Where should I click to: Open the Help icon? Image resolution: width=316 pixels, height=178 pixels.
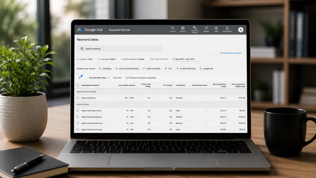click(216, 29)
